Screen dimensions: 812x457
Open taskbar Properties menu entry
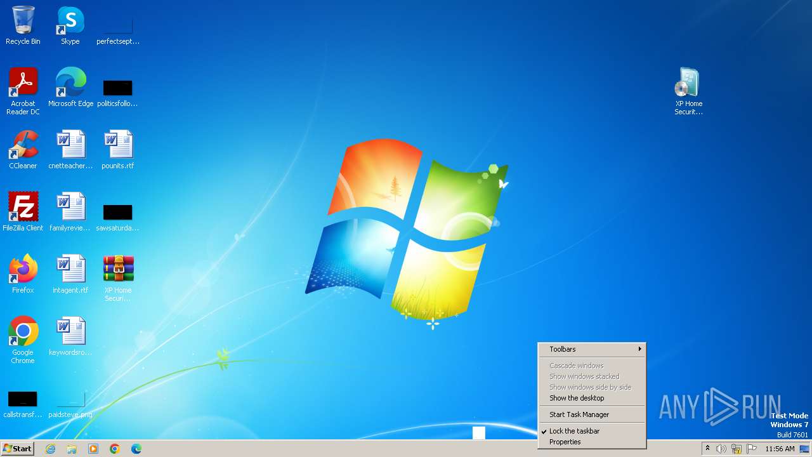pyautogui.click(x=592, y=442)
